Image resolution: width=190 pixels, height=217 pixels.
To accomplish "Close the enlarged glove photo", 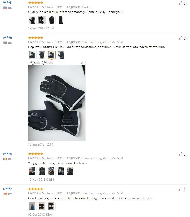I will click(82, 63).
